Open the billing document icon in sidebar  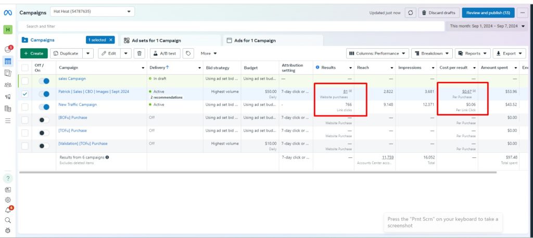point(8,109)
